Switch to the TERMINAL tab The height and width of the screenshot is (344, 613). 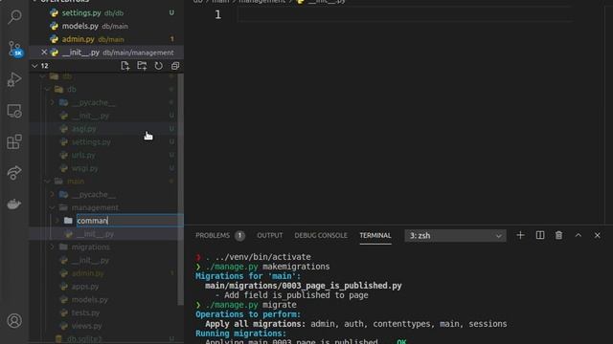coord(375,236)
